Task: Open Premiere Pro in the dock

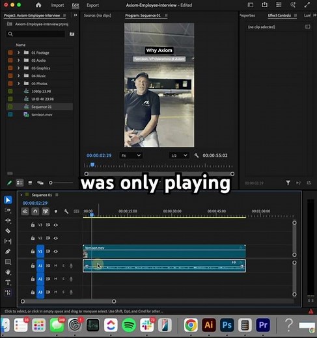Action: coord(263,325)
